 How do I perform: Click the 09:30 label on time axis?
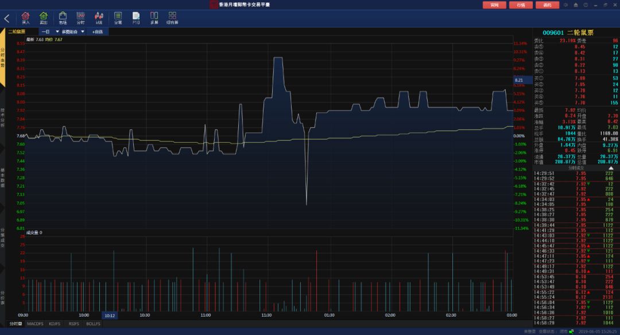23,316
